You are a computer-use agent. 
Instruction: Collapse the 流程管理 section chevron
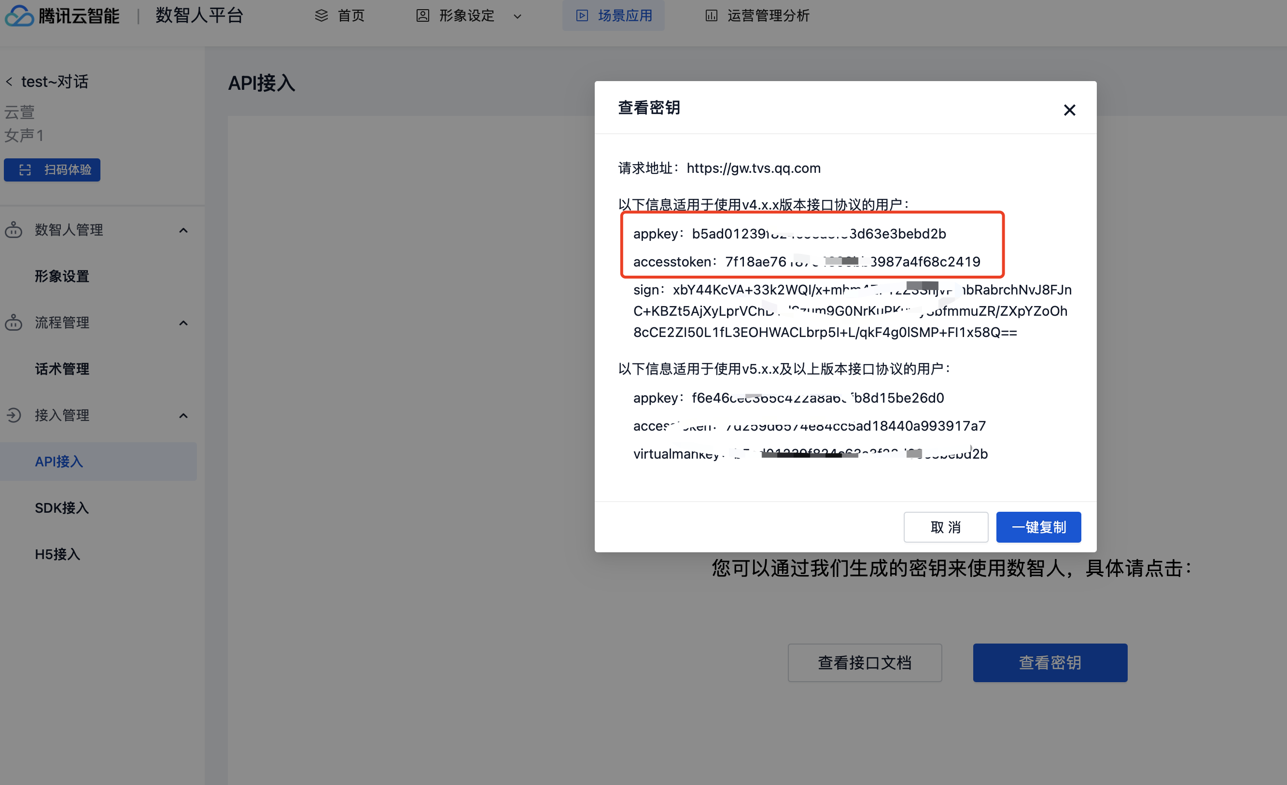(x=183, y=323)
